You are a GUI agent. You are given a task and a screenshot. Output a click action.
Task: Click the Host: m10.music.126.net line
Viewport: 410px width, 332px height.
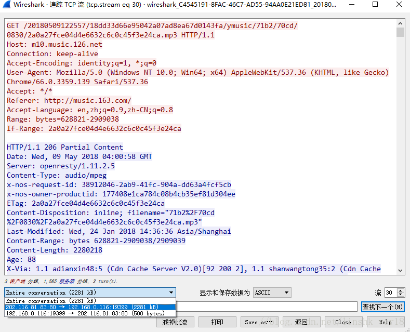point(55,45)
